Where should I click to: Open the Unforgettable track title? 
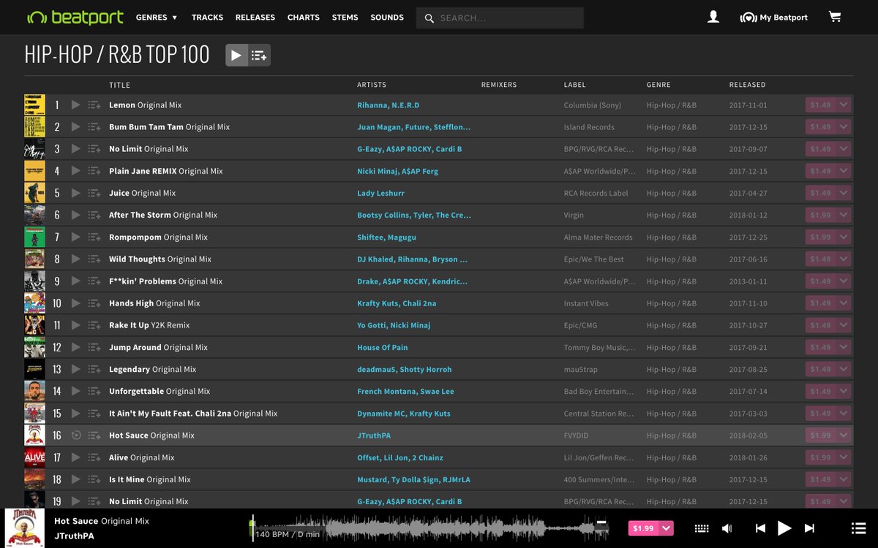(136, 392)
